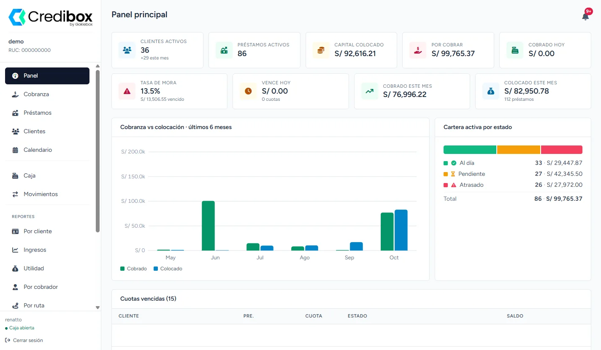Click the Colocado Este Mes money bag icon
Screen dimensions: 601x350
pos(491,91)
